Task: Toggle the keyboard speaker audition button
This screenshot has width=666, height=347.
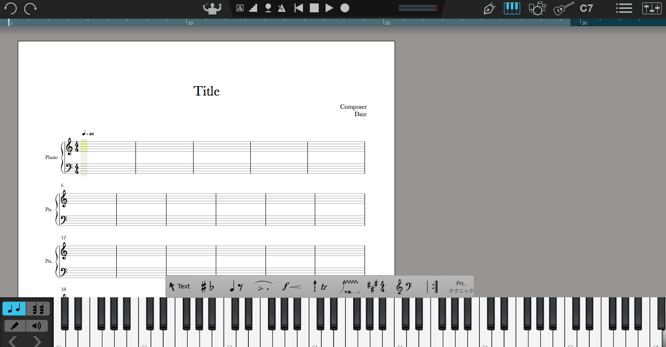Action: 37,326
